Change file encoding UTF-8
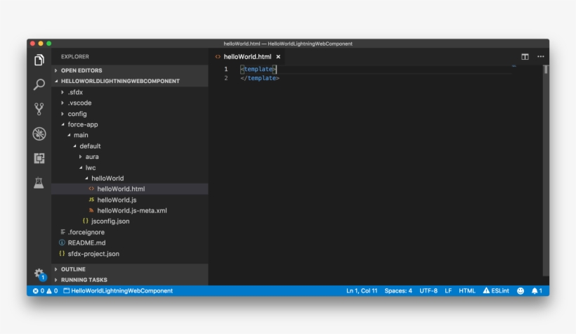 [428, 290]
